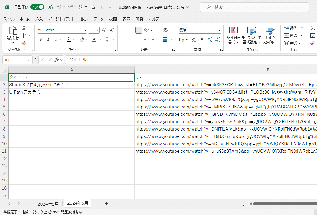Center text horizontally
317x215 pixels.
pyautogui.click(x=131, y=40)
